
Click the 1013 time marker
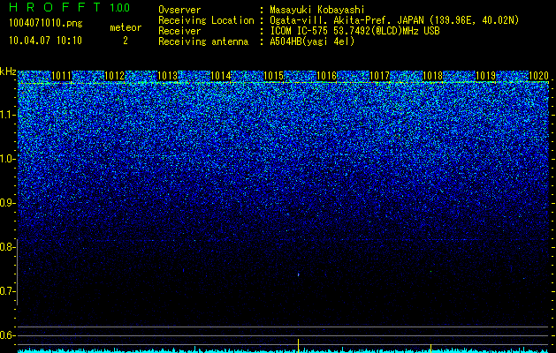click(x=167, y=75)
